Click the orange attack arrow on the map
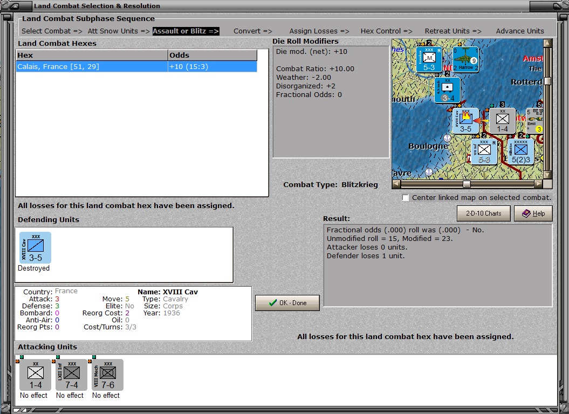This screenshot has width=569, height=414. 481,121
